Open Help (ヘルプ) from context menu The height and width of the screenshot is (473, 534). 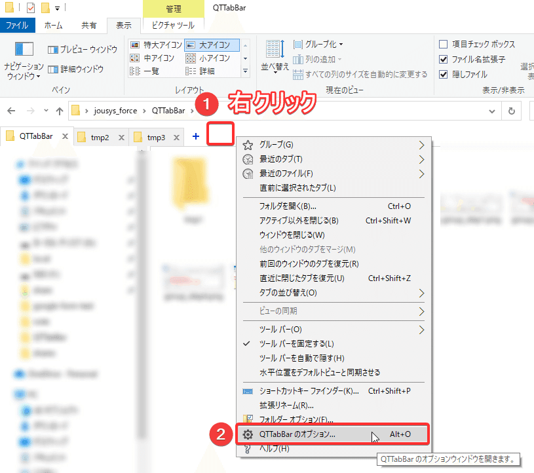tap(333, 449)
